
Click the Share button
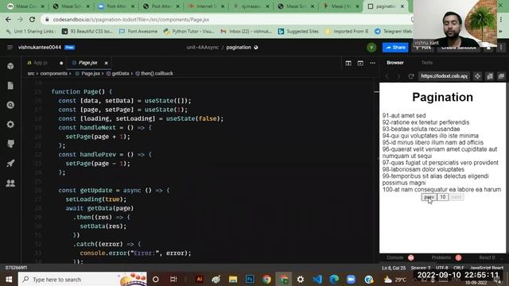point(395,48)
